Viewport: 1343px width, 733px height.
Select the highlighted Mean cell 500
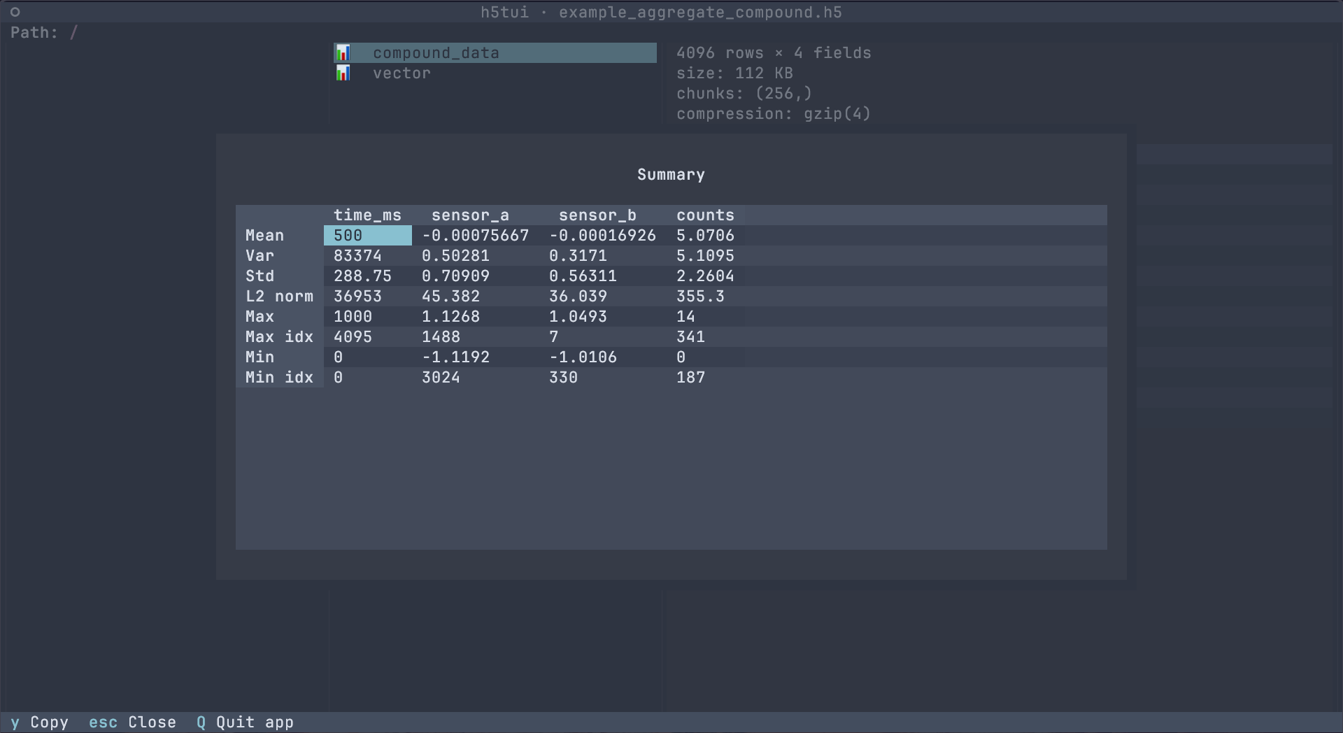(x=368, y=236)
